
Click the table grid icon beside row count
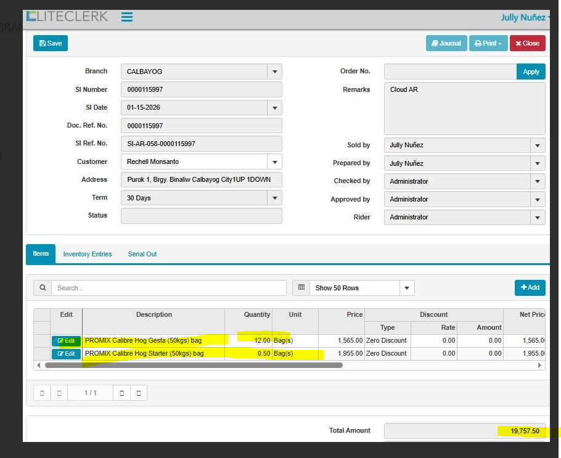tap(301, 288)
